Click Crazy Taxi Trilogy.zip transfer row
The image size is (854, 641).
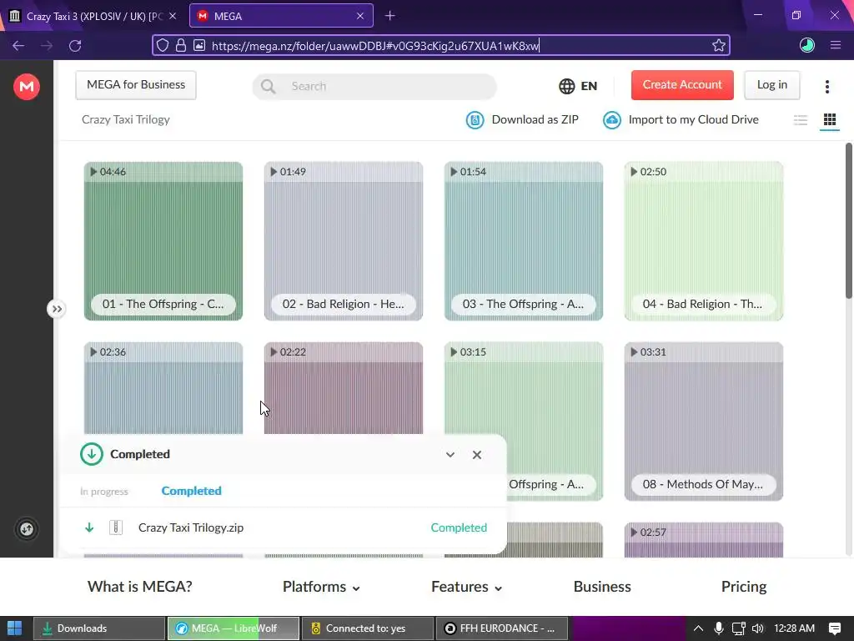tap(284, 527)
